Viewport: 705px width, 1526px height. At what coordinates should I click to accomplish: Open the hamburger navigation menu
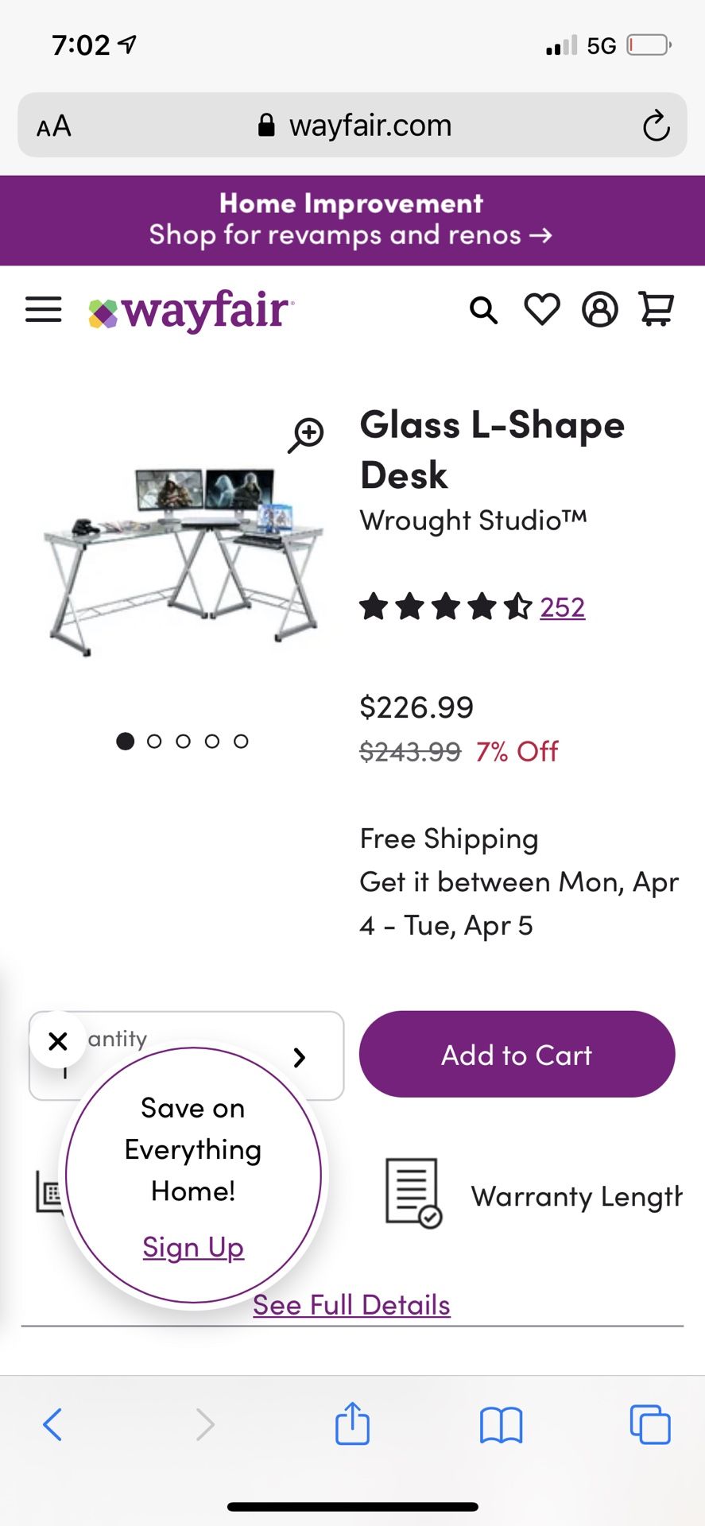(44, 310)
